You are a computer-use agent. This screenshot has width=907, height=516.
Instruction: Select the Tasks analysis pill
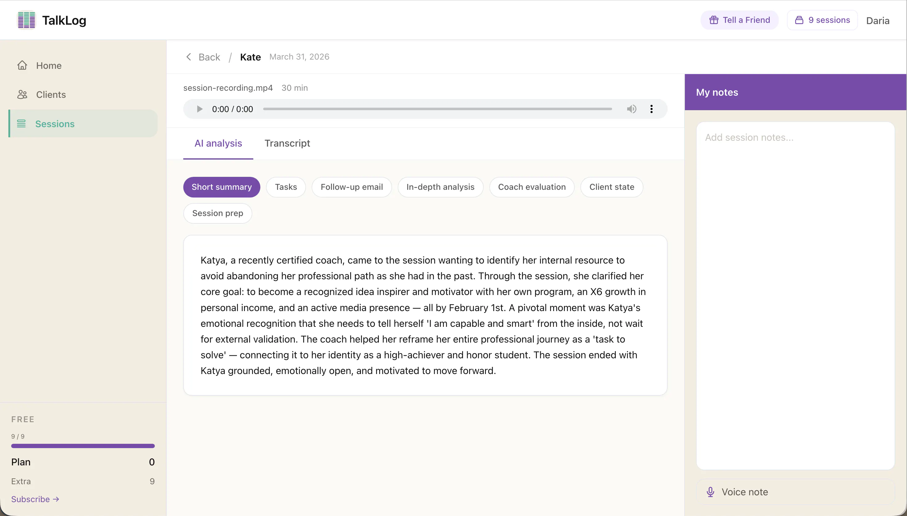coord(286,187)
